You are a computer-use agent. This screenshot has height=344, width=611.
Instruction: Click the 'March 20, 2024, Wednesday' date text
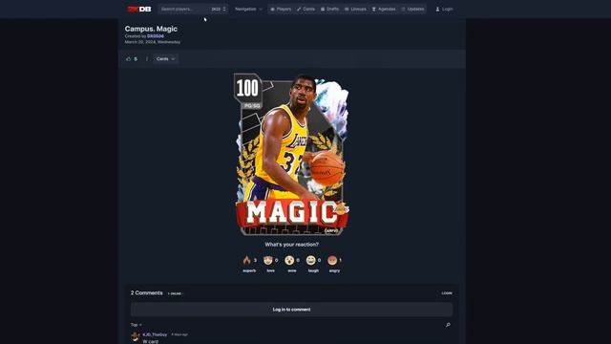click(153, 42)
